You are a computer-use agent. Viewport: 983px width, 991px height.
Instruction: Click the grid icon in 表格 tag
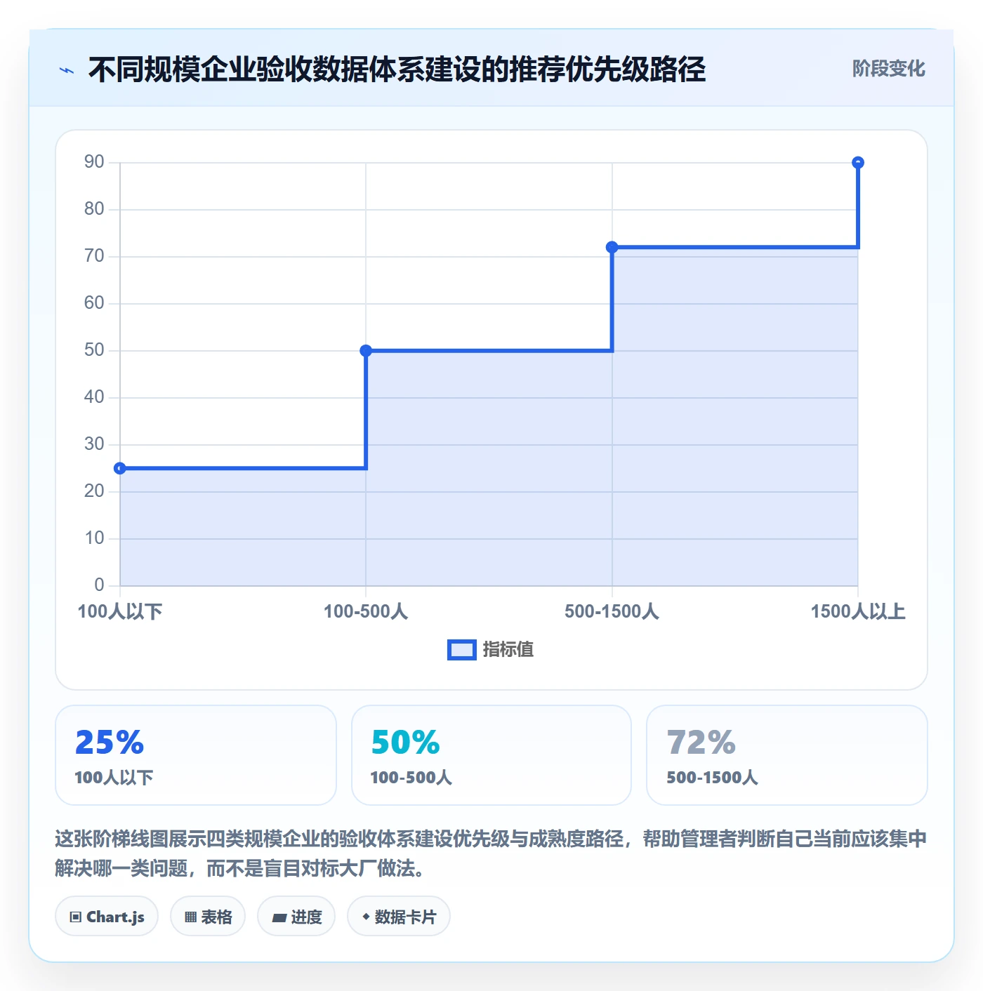click(190, 917)
